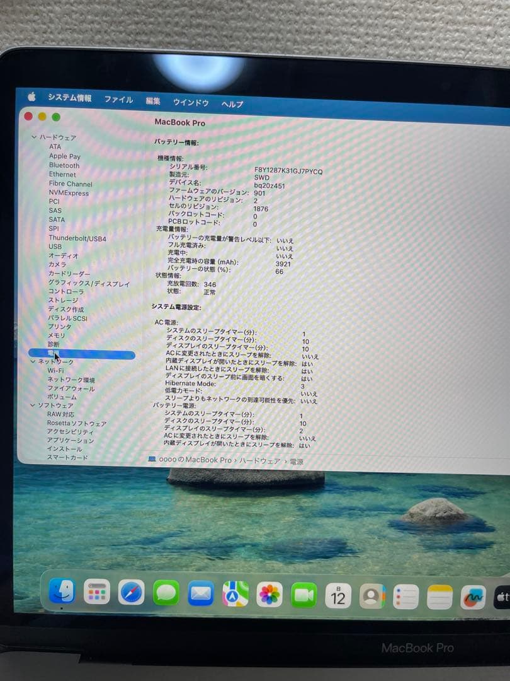This screenshot has width=510, height=681.
Task: Click the 充放電回数 346 value
Action: point(210,284)
